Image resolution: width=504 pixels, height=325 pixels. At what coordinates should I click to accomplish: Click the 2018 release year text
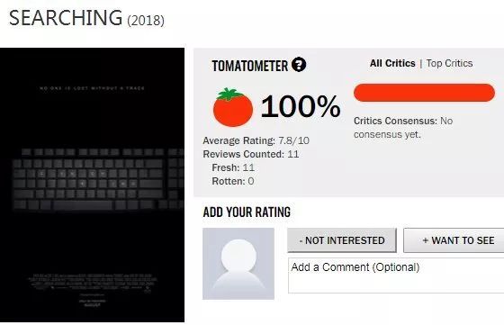click(x=146, y=21)
